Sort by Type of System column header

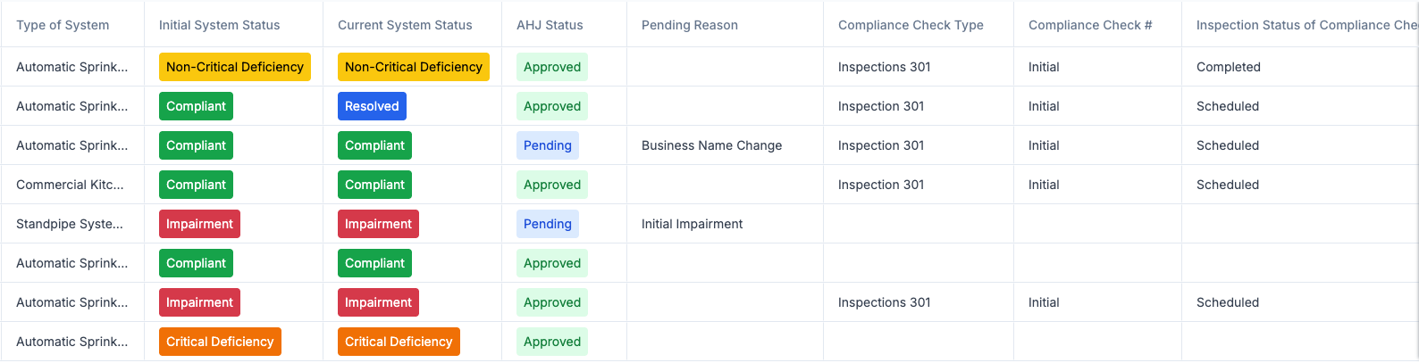coord(63,25)
